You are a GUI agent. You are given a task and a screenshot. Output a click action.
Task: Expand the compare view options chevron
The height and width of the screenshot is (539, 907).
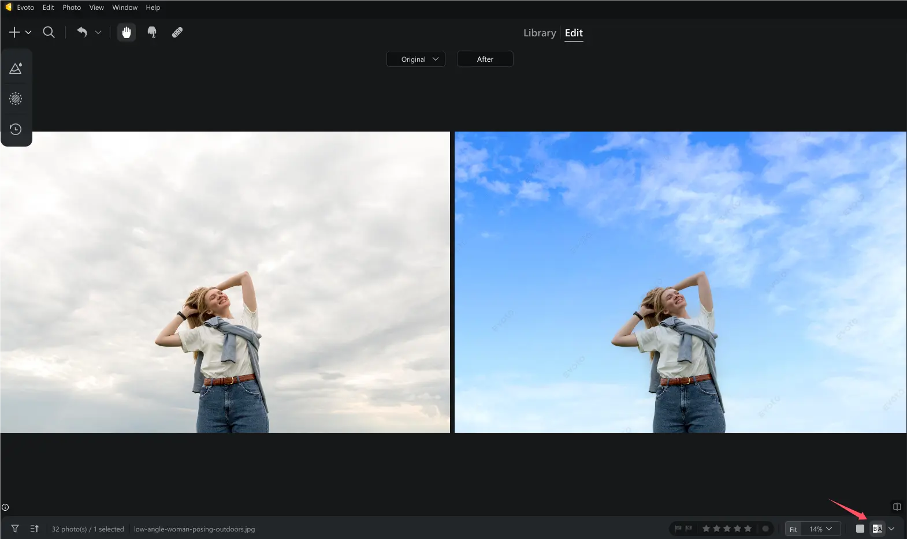click(x=891, y=529)
